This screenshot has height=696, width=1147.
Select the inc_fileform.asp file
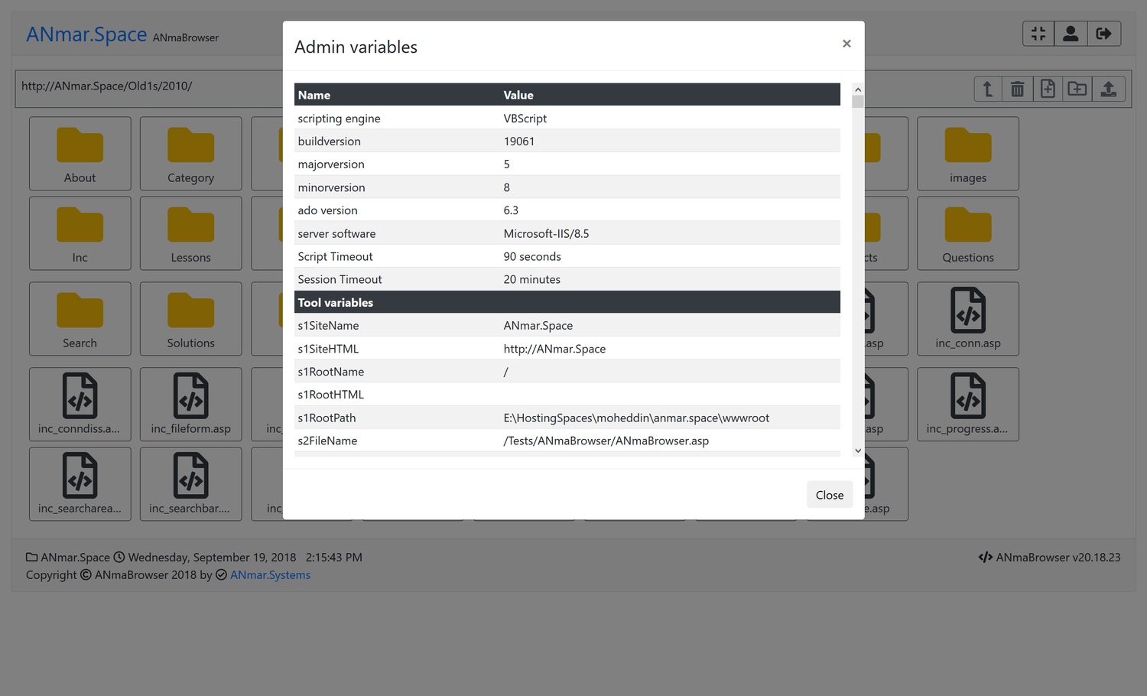tap(191, 405)
